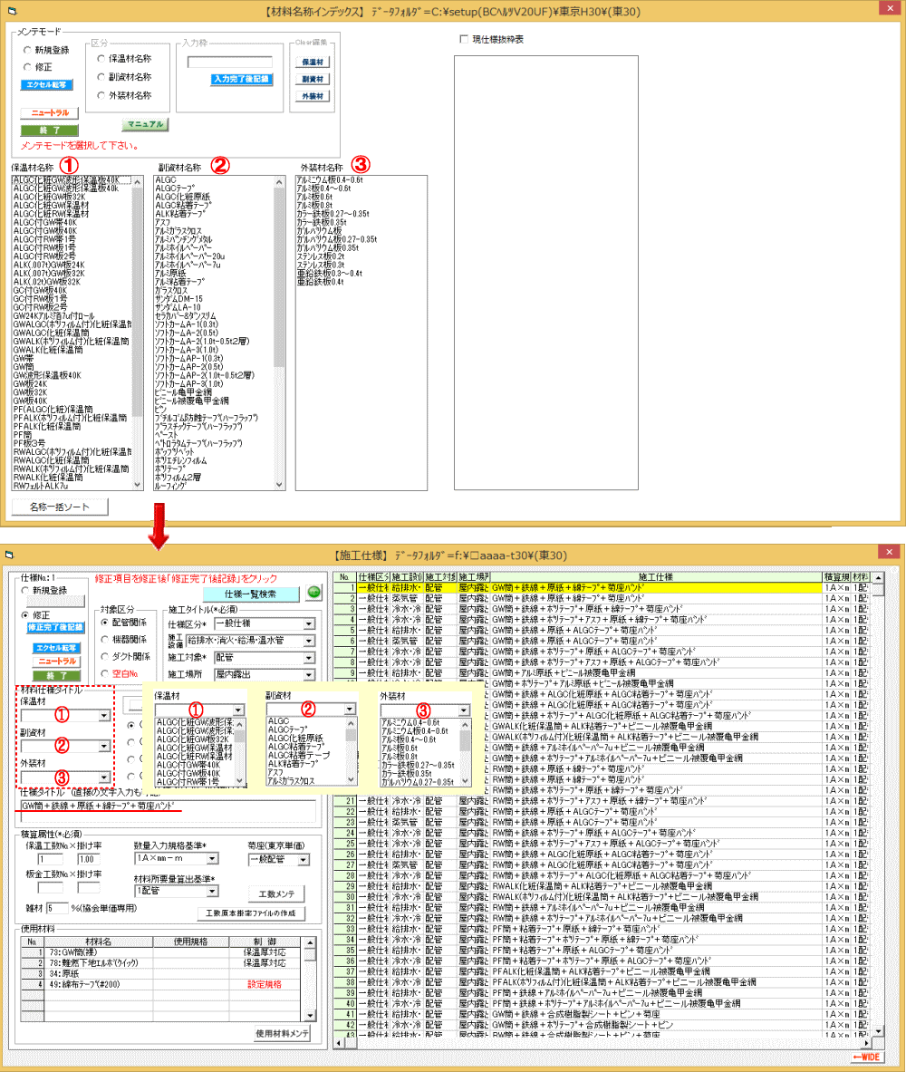
Task: Click the 副資材 button under Clear編集
Action: [313, 80]
